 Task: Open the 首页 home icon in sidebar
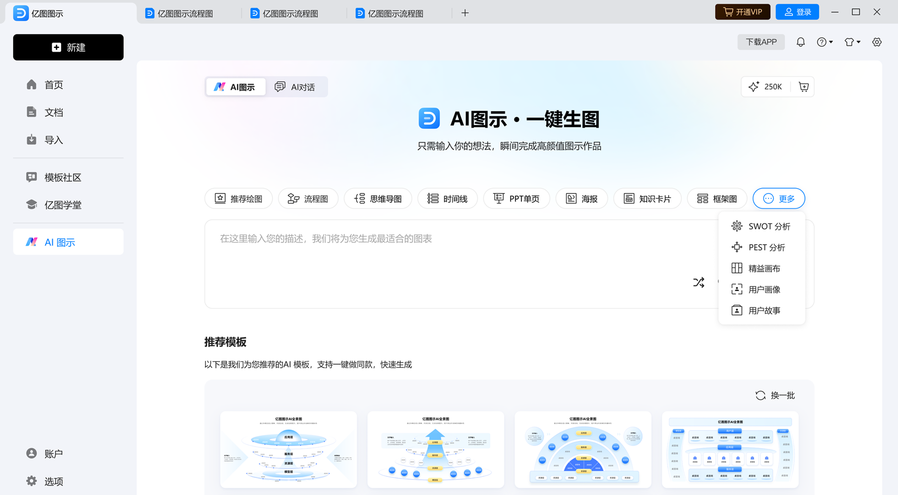tap(31, 84)
